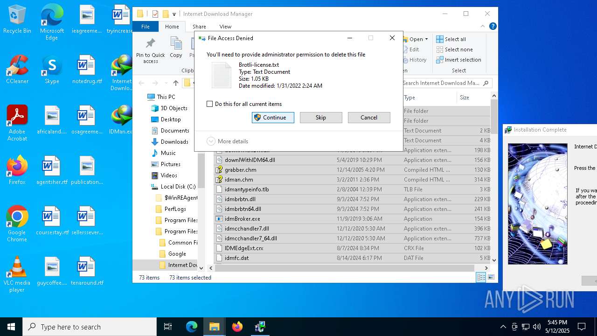Viewport: 597px width, 336px height.
Task: Show hidden system tray icons
Action: [503, 327]
